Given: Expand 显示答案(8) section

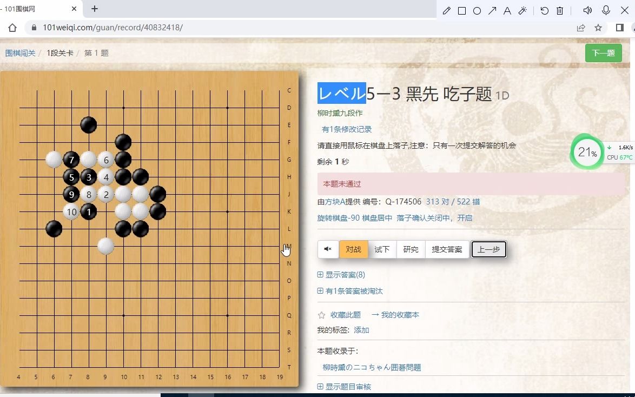Looking at the screenshot, I should tap(341, 275).
